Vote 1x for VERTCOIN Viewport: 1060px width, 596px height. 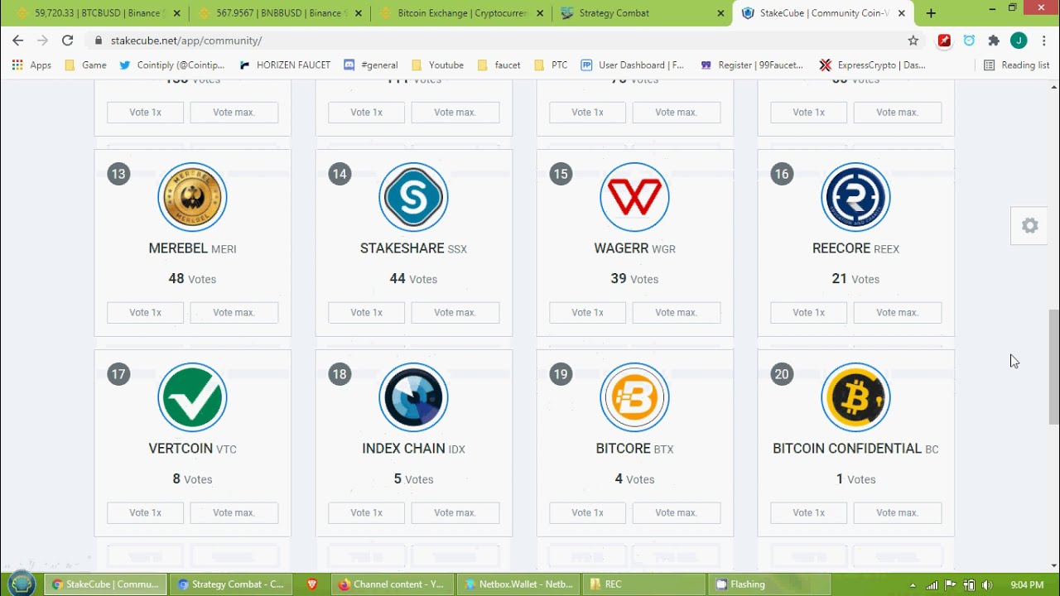point(145,513)
